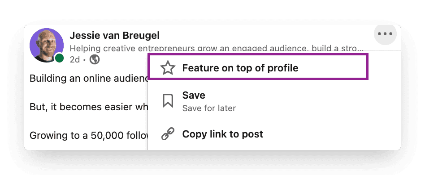Viewport: 425px width, 175px height.
Task: Click the 2d post timestamp
Action: pyautogui.click(x=74, y=59)
